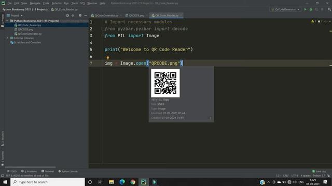Screen dimensions: 332x186
Task: Open the Navigate menu
Action: point(35,3)
